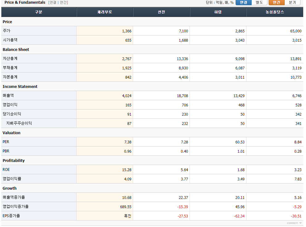306x227 pixels.
Task: Select the PBR row label
Action: coord(6,151)
